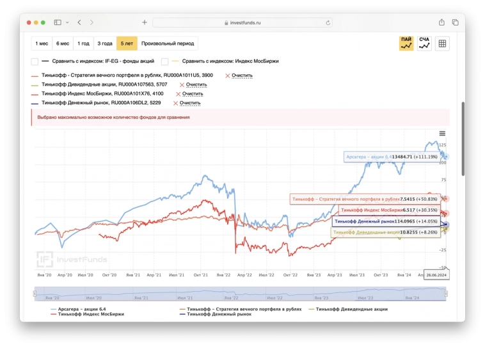Open the Share menu
Viewport: 485px width, 348px height.
coord(441,22)
